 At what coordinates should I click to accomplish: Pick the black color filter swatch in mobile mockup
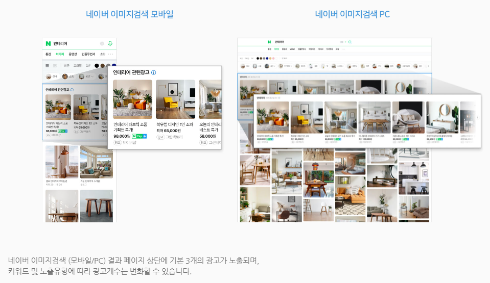pos(97,66)
